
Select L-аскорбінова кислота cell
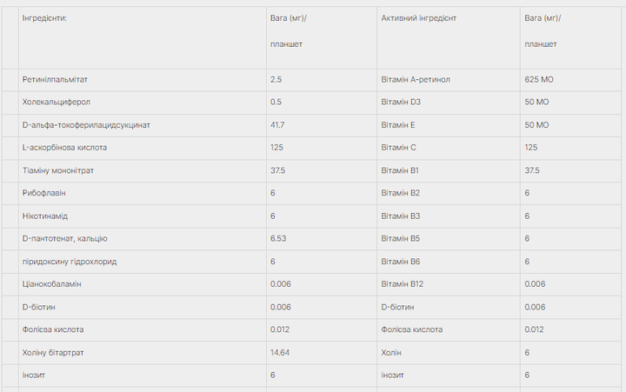pos(142,148)
